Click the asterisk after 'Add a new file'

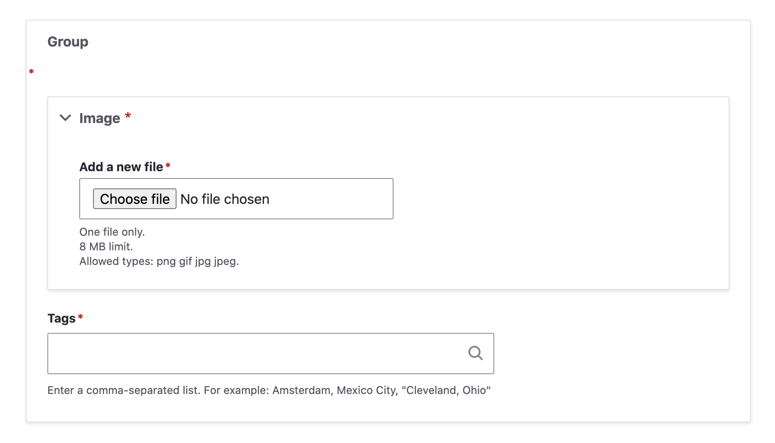[x=168, y=166]
